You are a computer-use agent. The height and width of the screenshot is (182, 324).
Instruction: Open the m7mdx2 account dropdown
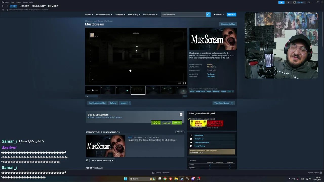tap(299, 2)
